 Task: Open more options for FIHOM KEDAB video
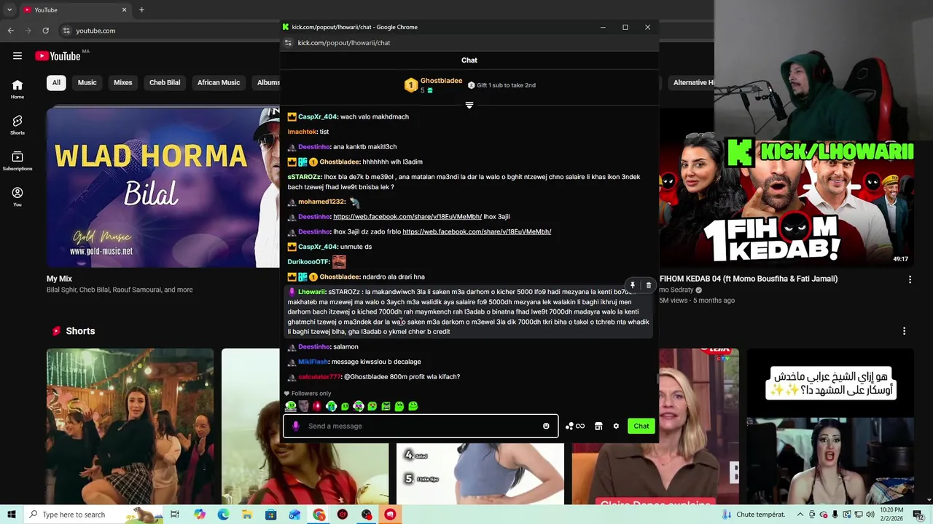click(x=910, y=279)
